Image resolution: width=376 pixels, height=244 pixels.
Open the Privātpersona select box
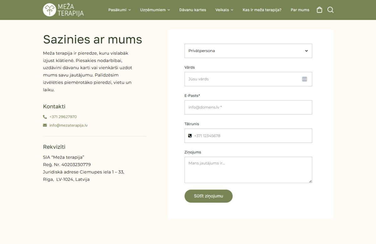point(248,51)
